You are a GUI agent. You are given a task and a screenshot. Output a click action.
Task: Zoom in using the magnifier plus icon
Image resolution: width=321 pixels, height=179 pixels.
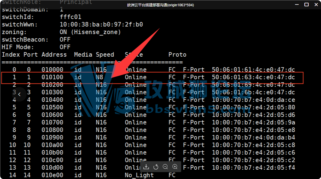click(x=175, y=167)
